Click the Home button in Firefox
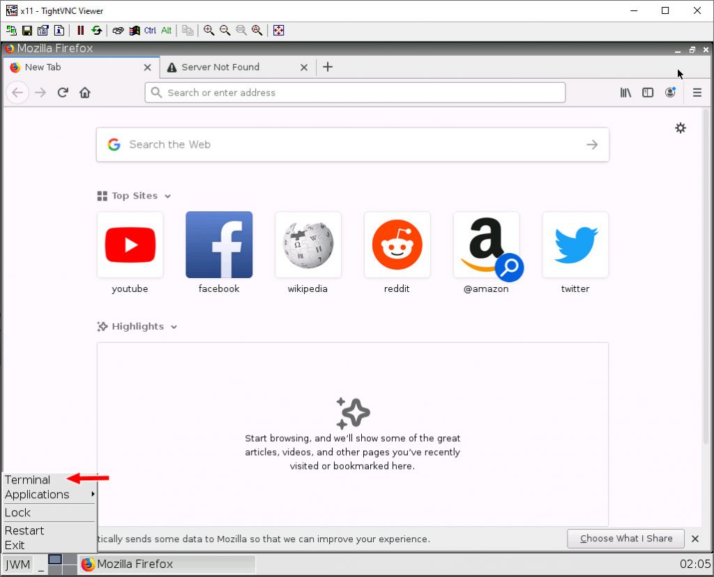The image size is (714, 577). 84,92
